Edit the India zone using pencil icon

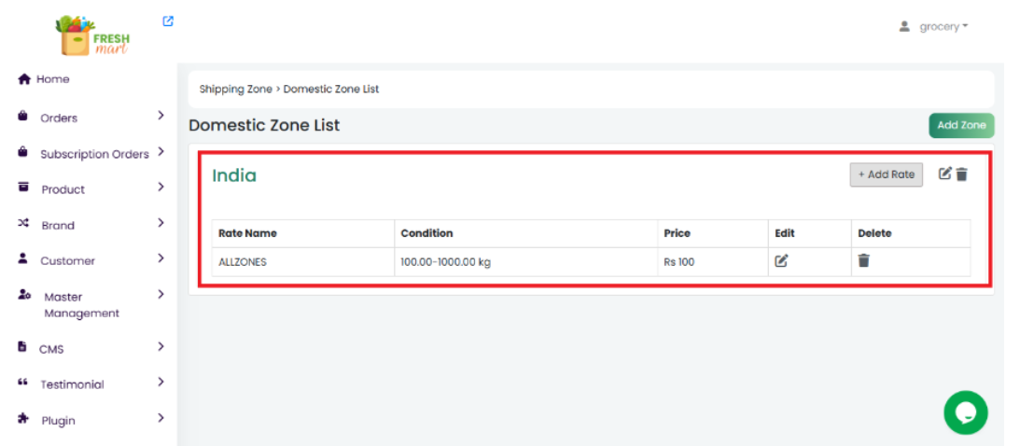point(945,174)
